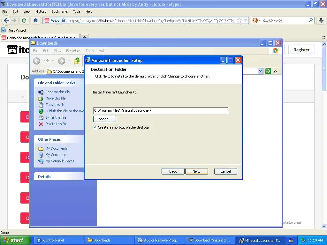Click Explorer Back button in Downloads window
This screenshot has width=327, height=245.
pos(41,61)
